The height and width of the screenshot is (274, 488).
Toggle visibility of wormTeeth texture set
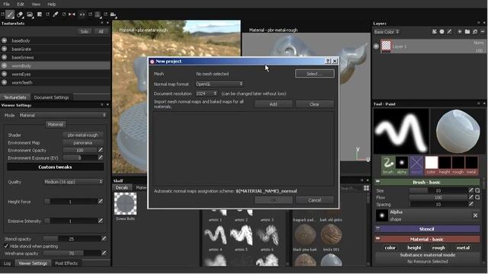[x=4, y=82]
